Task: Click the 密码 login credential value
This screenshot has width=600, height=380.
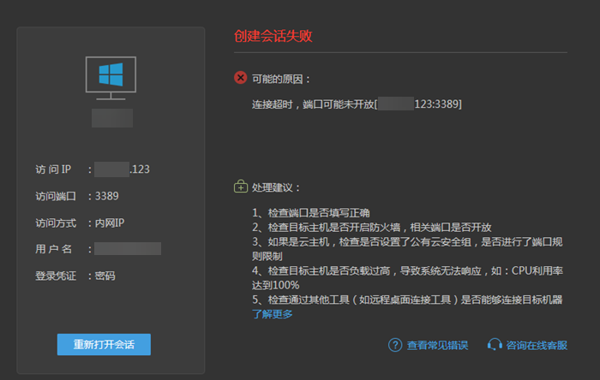Action: tap(105, 276)
